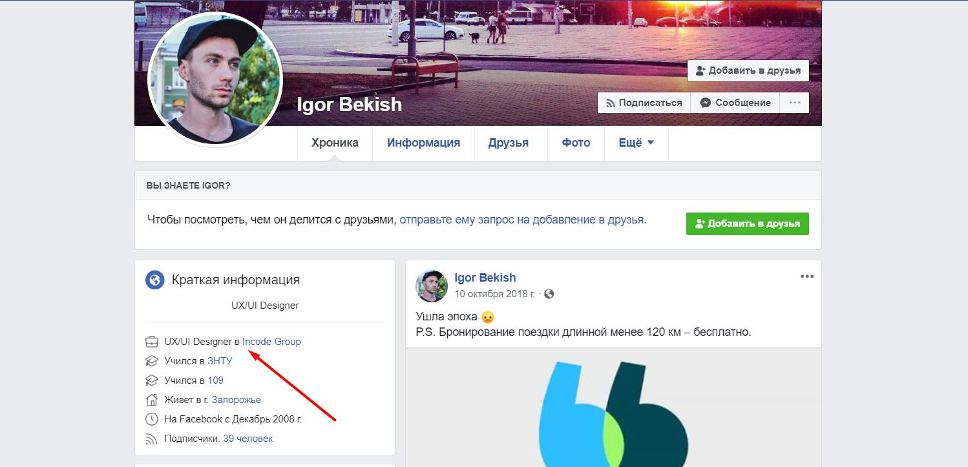Click the public globe icon near post date

tap(549, 294)
